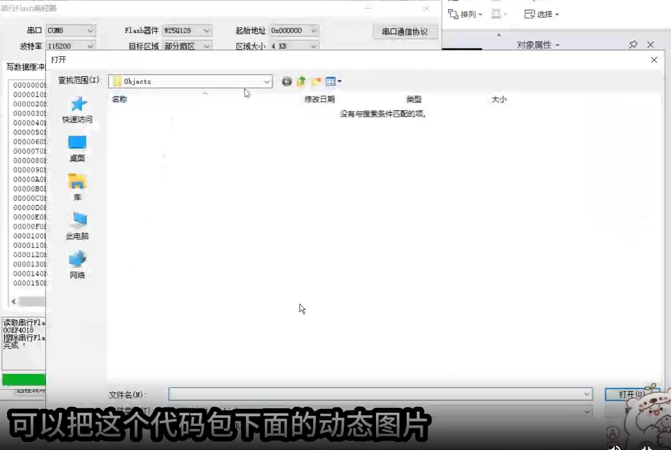Pin the 对象属性 panel

pyautogui.click(x=633, y=45)
